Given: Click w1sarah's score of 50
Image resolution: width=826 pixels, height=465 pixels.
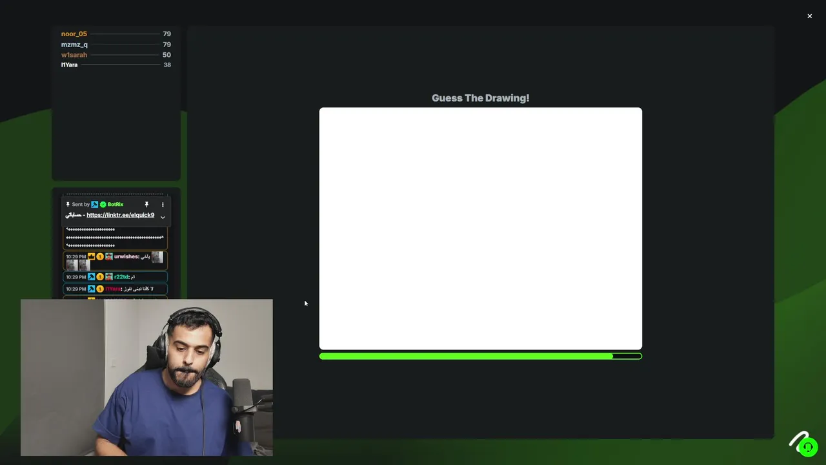Looking at the screenshot, I should tap(166, 55).
